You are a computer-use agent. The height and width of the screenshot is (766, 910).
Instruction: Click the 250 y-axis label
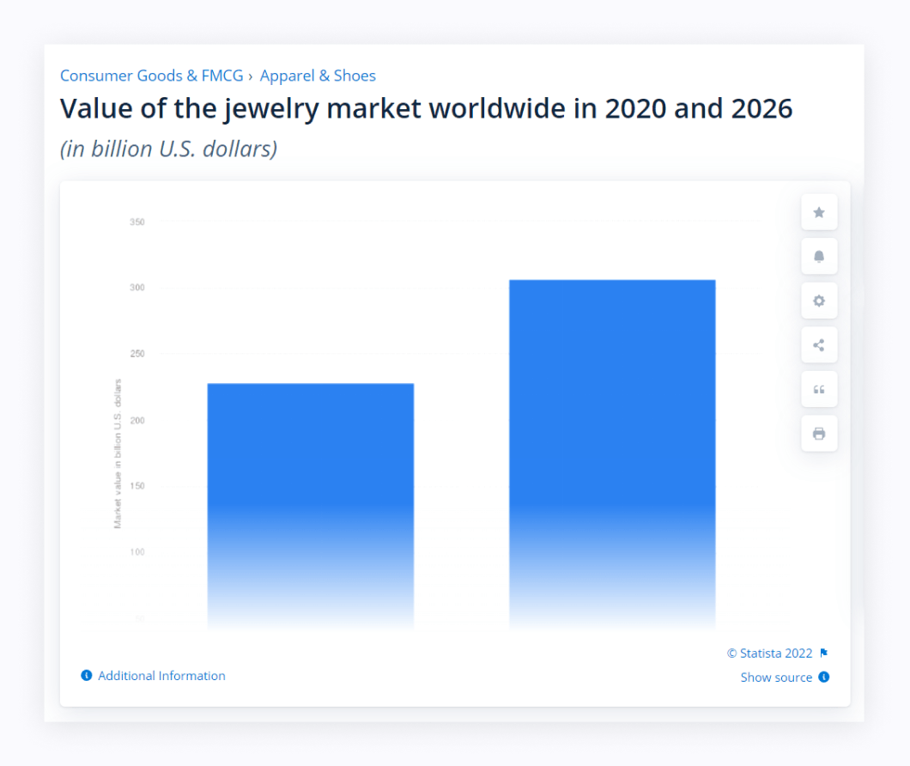pos(137,354)
